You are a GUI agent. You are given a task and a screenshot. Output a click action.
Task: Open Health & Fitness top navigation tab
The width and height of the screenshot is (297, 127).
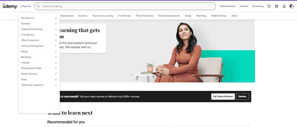pyautogui.click(x=219, y=16)
